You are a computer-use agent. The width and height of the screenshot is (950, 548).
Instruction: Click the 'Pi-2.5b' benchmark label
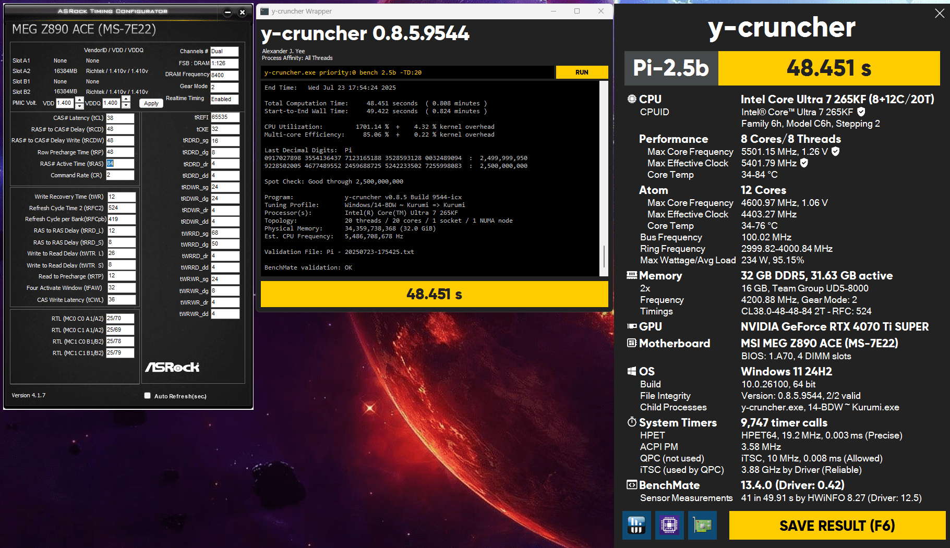pos(671,68)
